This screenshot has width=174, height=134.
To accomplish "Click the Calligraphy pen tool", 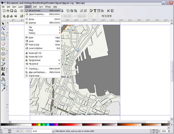I will 3,69.
